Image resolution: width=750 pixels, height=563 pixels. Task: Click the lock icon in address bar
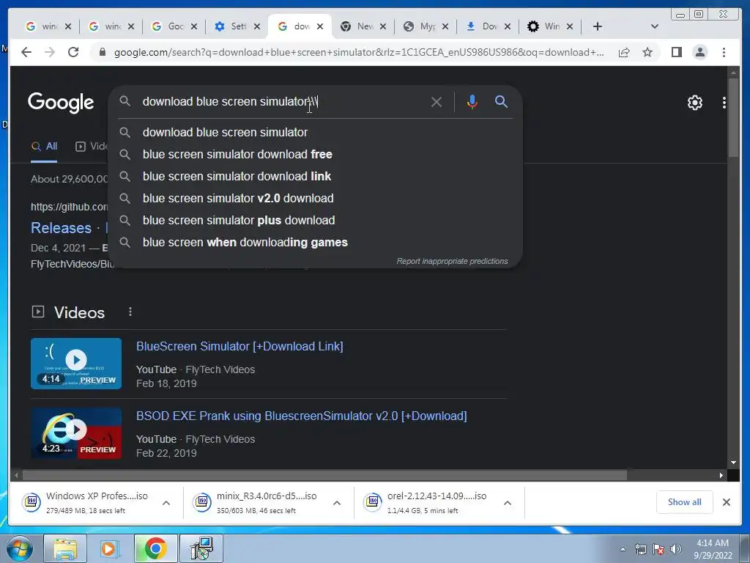(x=102, y=52)
